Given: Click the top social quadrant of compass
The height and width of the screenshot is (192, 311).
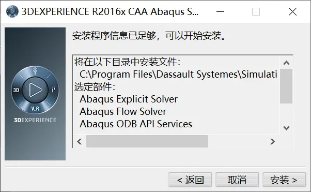Looking at the screenshot, I should point(35,71).
